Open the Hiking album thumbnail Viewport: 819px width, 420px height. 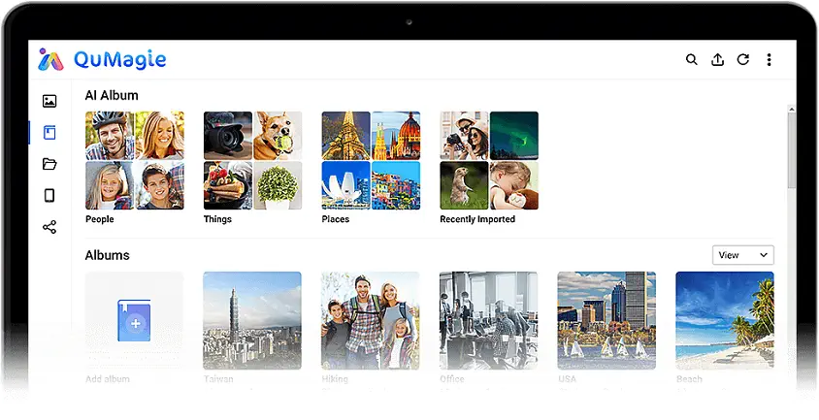pos(371,320)
